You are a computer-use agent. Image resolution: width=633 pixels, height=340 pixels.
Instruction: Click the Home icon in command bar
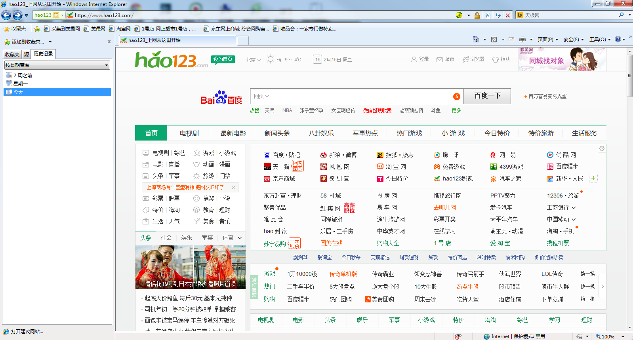click(x=476, y=39)
